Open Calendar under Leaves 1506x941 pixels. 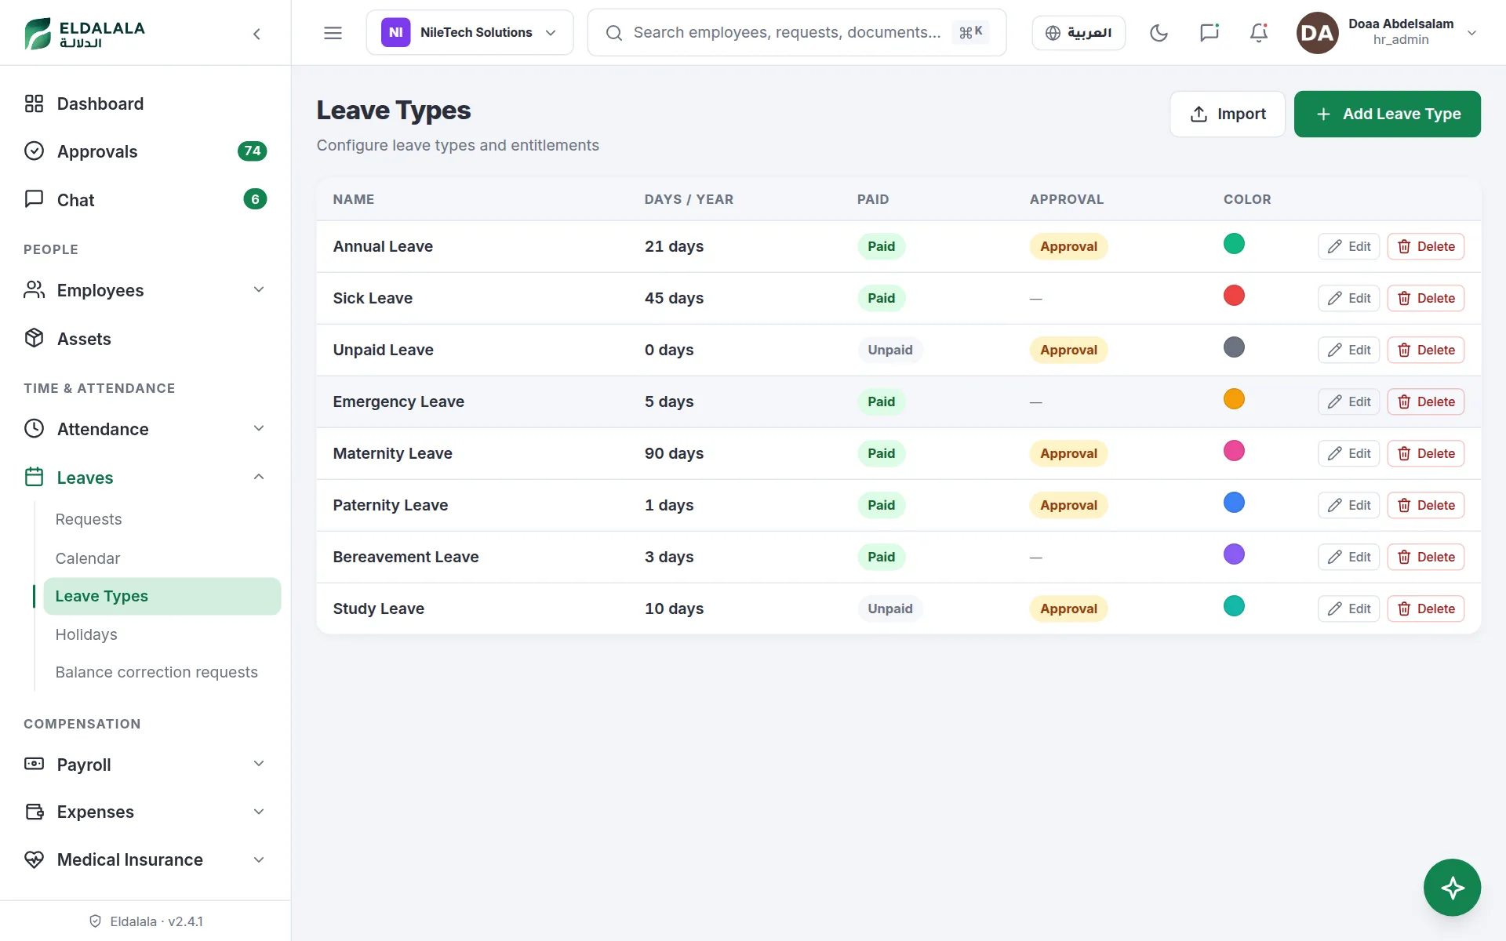(162, 558)
